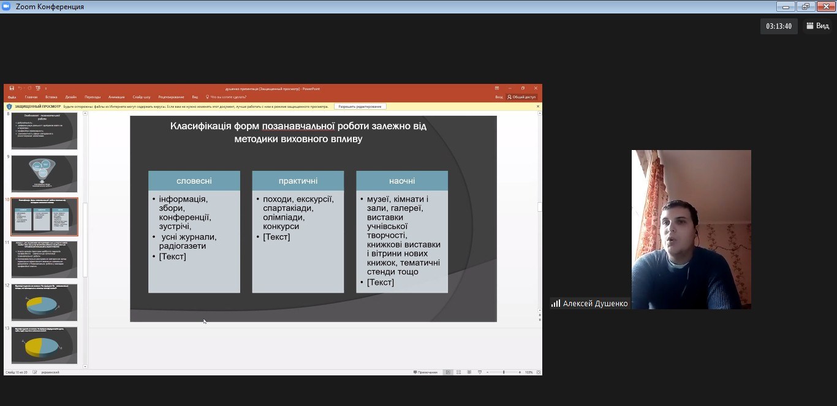837x406 pixels.
Task: Open the Анимация ribbon tab
Action: (116, 97)
